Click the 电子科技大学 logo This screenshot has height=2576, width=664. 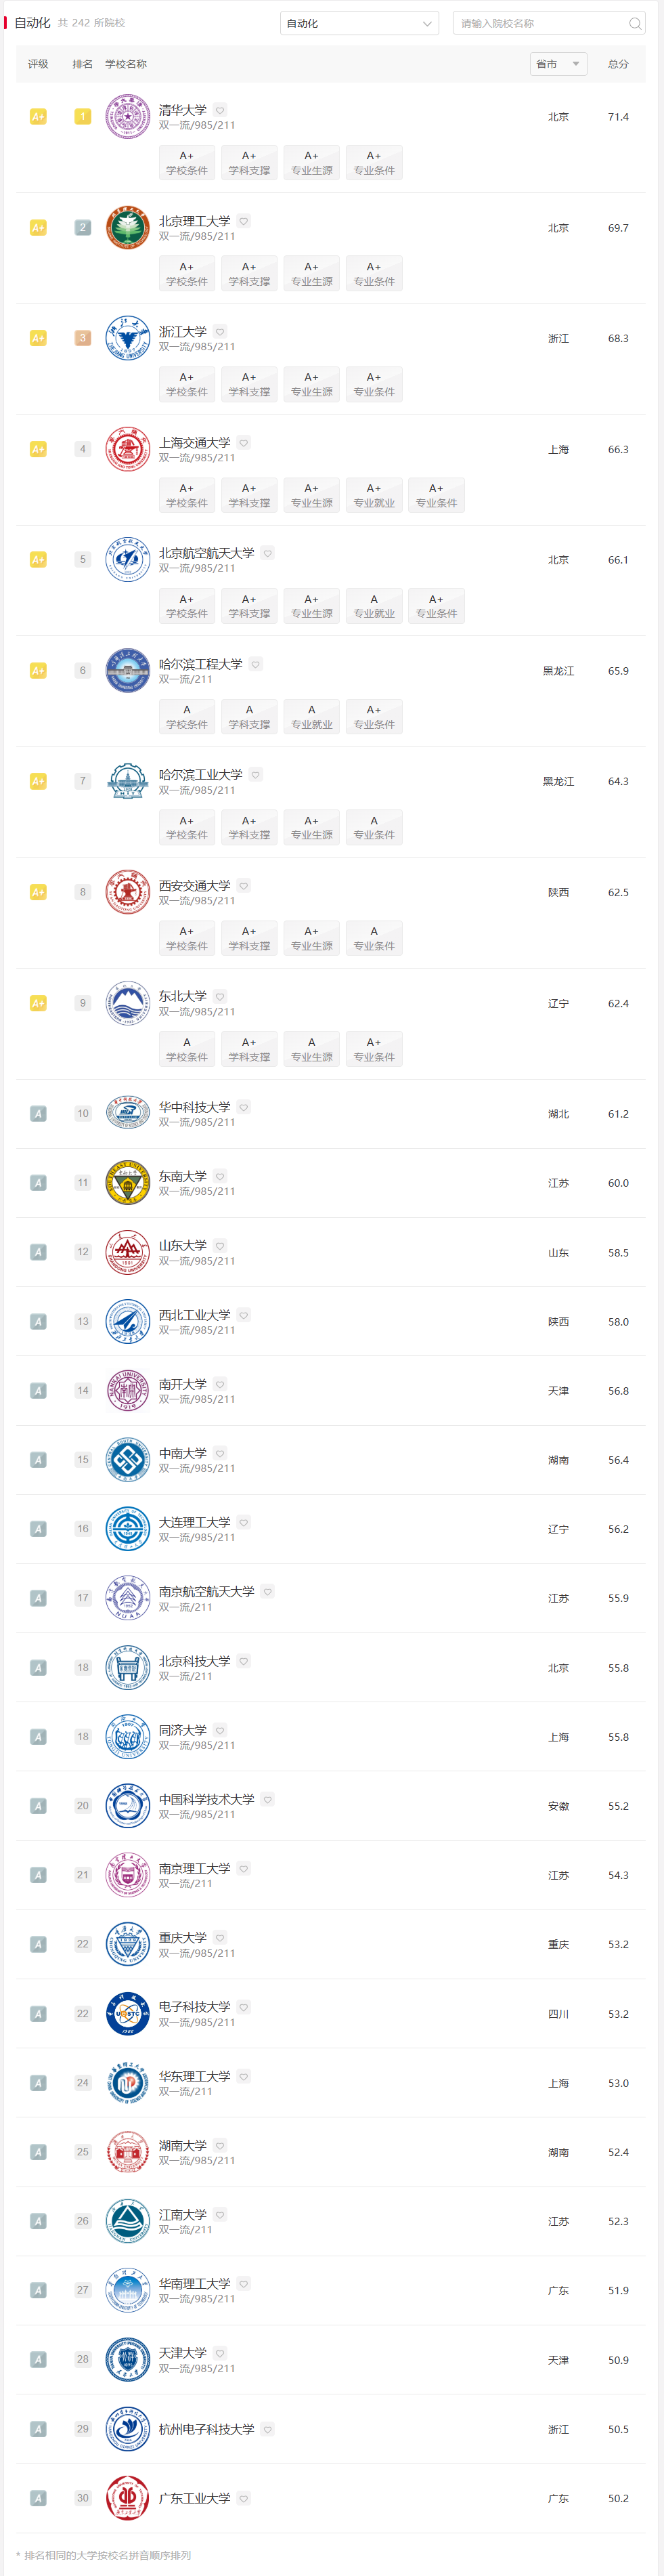coord(128,2014)
